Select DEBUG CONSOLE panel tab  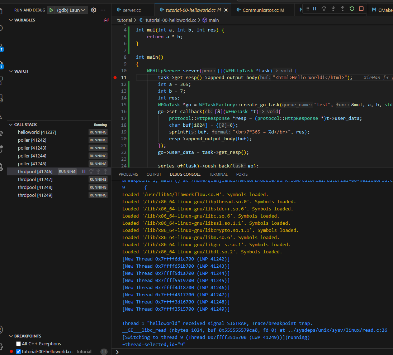pyautogui.click(x=185, y=174)
